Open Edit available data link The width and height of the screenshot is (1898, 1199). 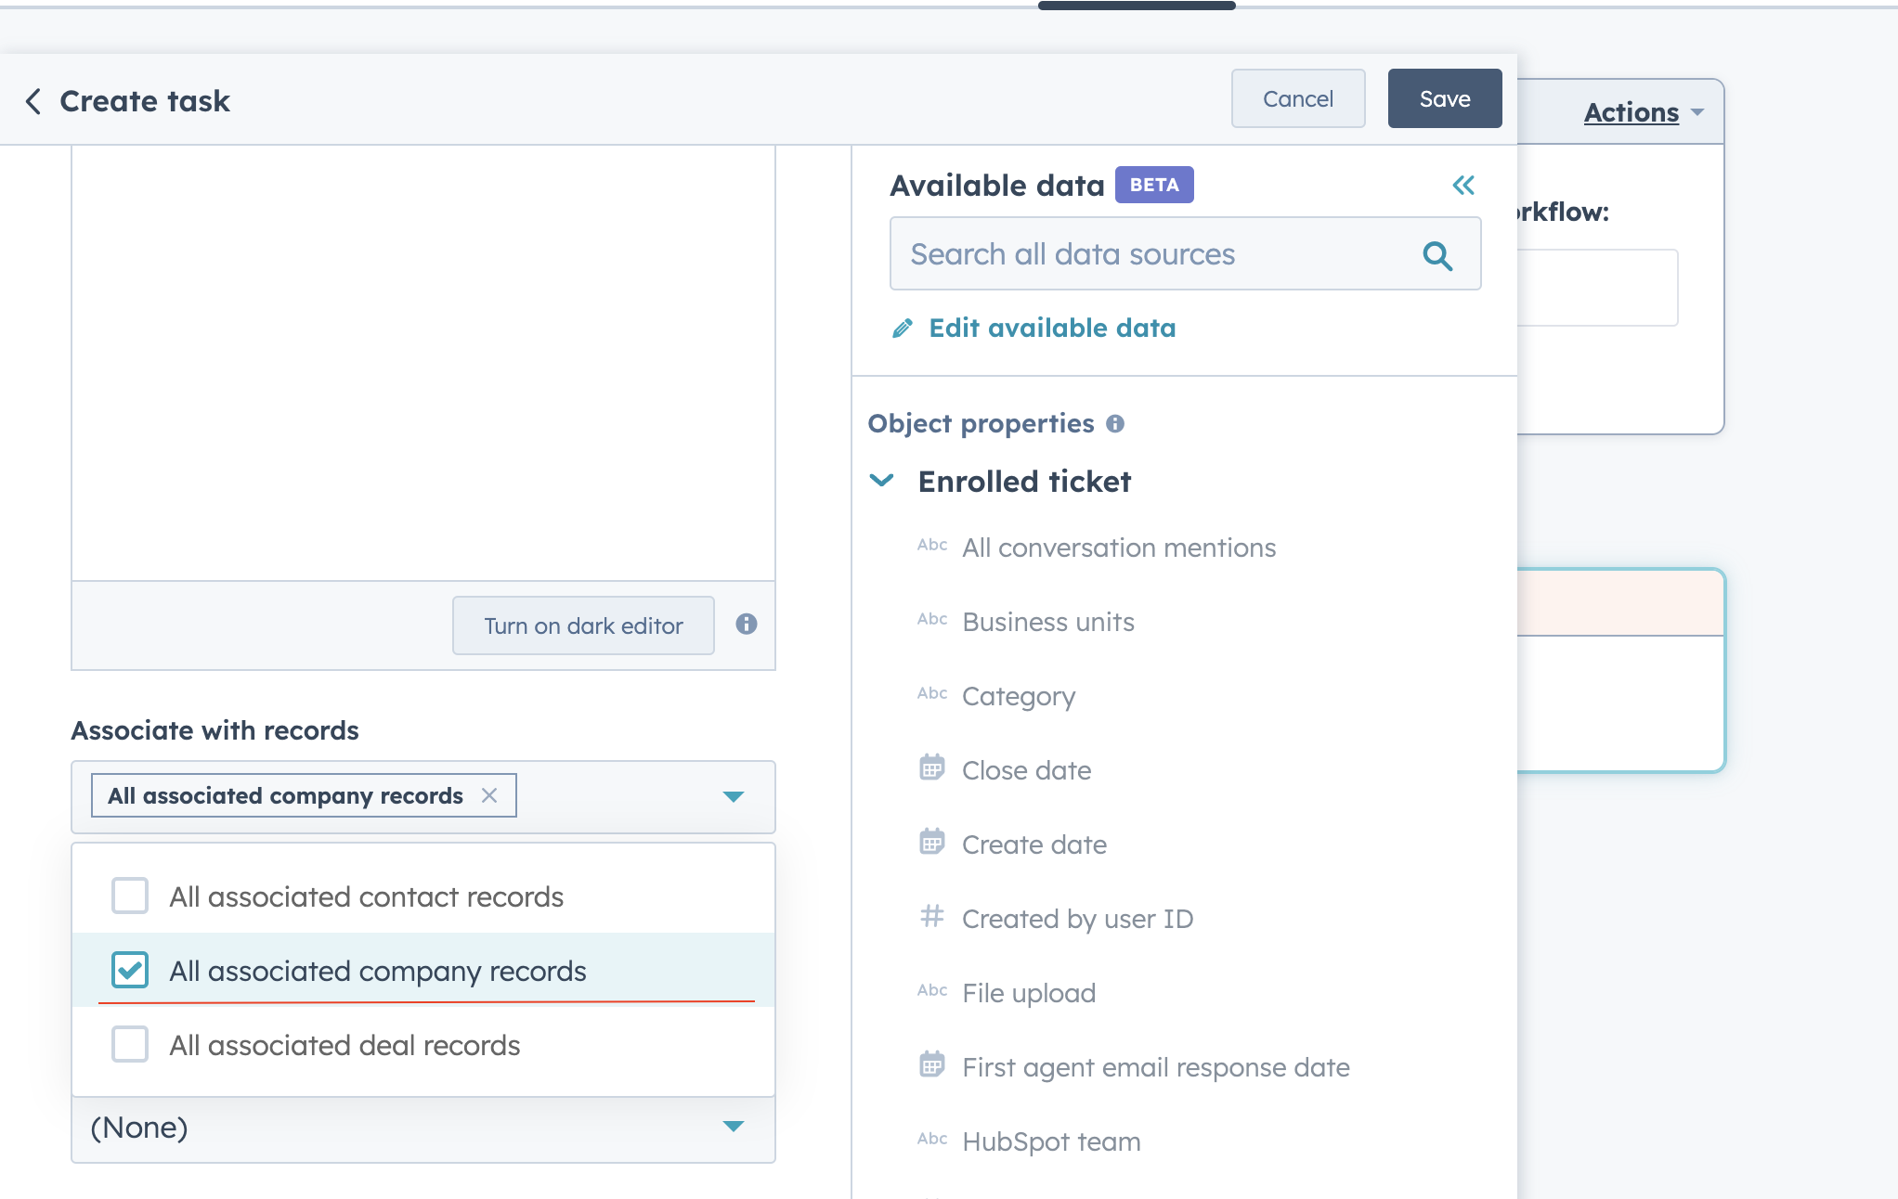1052,328
